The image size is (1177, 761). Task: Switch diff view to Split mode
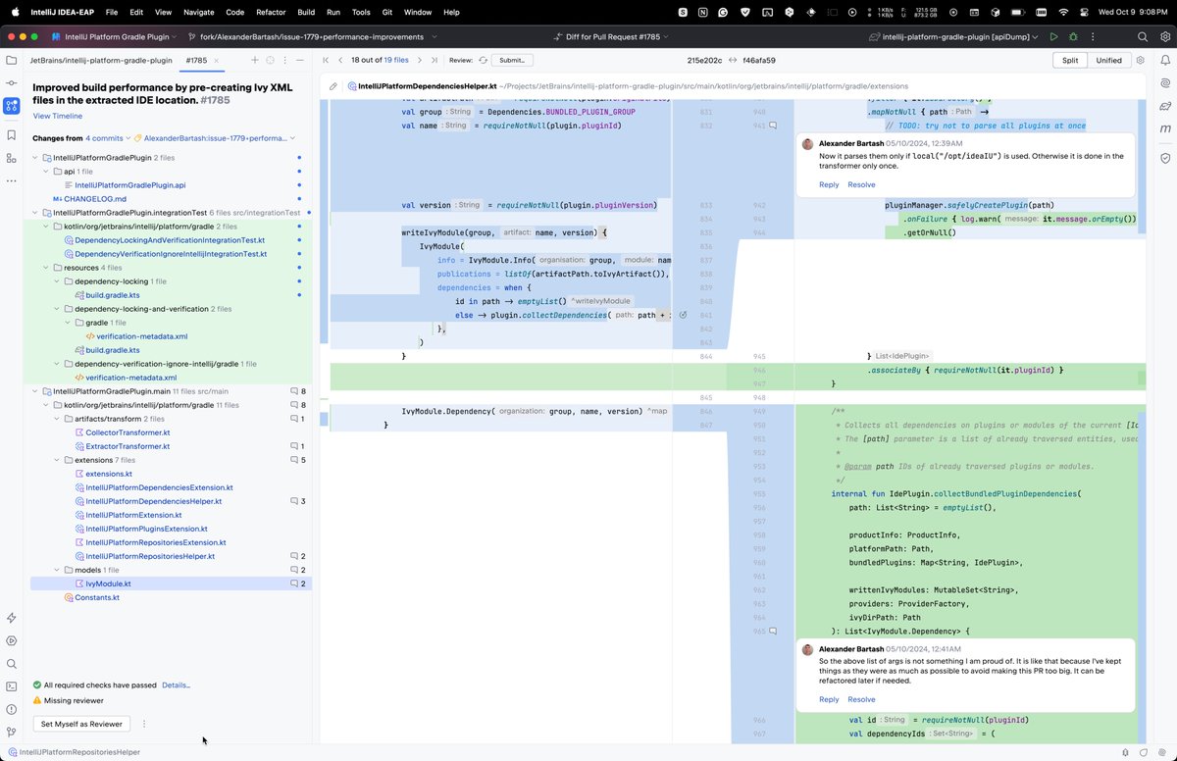click(x=1069, y=60)
